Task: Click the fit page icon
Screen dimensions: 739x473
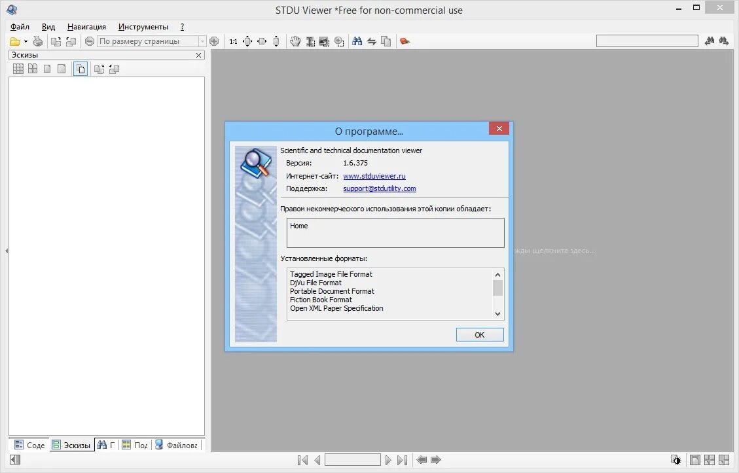Action: click(247, 41)
